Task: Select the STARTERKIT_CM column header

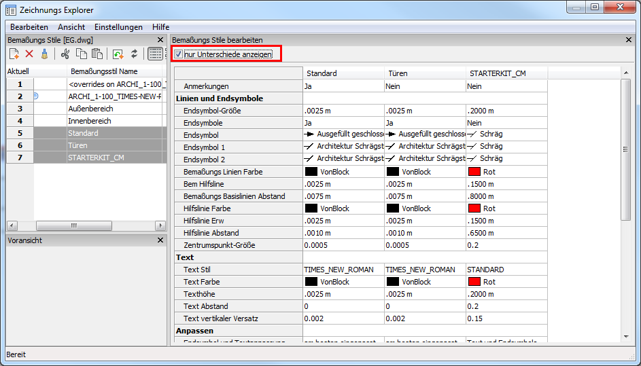Action: click(506, 73)
